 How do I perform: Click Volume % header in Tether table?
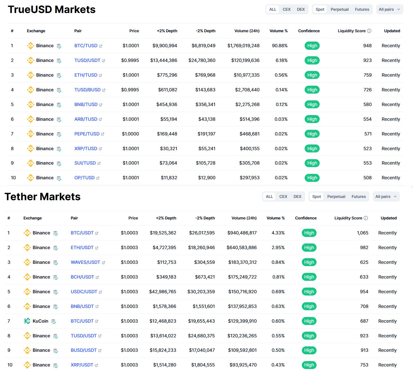click(276, 218)
